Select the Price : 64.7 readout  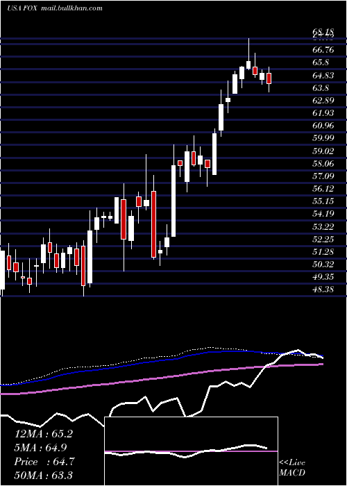coord(44,462)
